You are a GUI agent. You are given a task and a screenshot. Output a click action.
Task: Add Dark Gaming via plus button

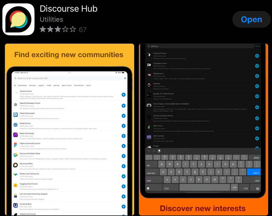pyautogui.click(x=257, y=138)
